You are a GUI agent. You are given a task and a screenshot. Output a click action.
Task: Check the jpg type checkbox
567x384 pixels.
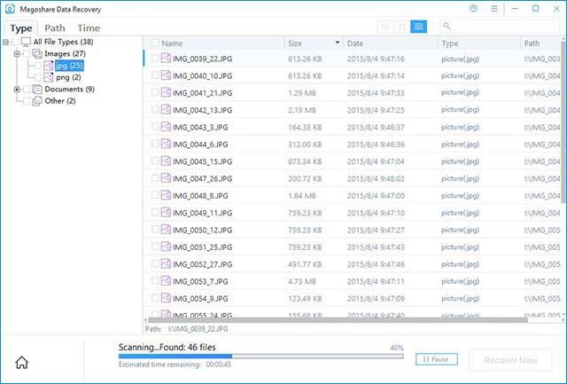(38, 66)
